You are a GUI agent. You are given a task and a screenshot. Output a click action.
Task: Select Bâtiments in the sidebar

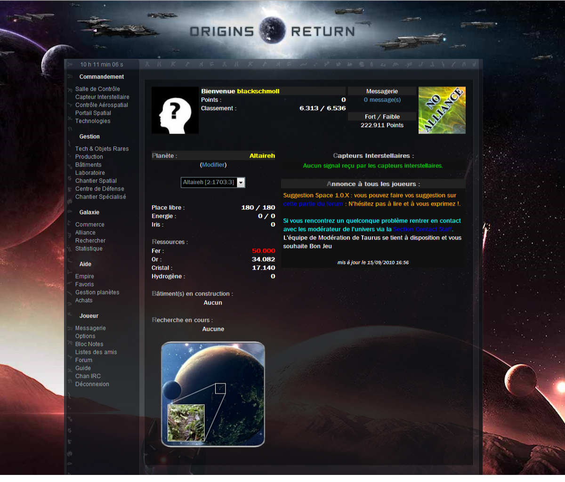[89, 165]
